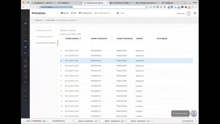Click the ПРОЕКТ column header

[140, 39]
